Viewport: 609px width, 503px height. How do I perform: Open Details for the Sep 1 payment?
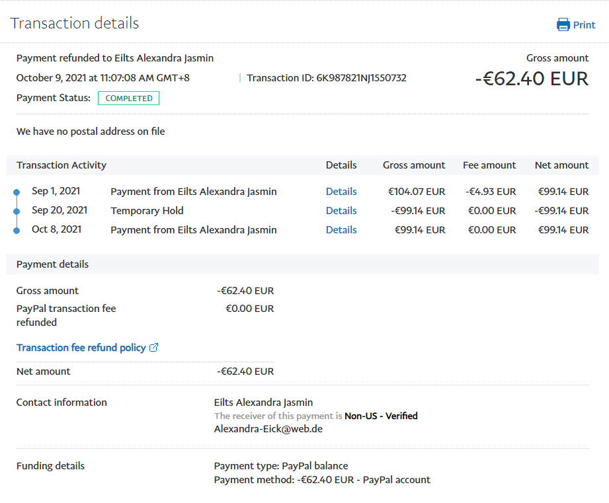pyautogui.click(x=341, y=192)
